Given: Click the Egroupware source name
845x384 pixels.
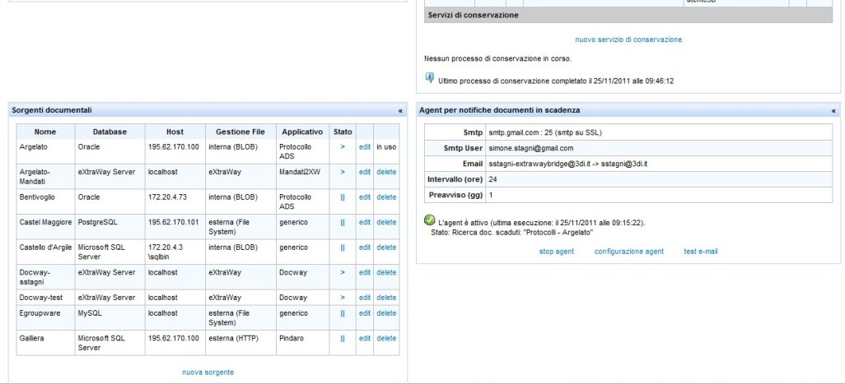Looking at the screenshot, I should tap(40, 313).
